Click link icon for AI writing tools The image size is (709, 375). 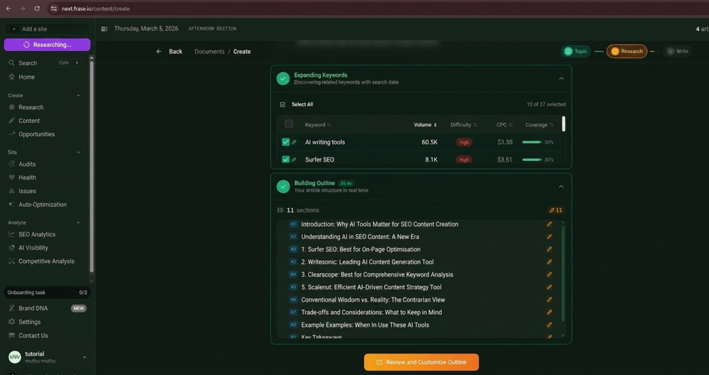click(294, 142)
